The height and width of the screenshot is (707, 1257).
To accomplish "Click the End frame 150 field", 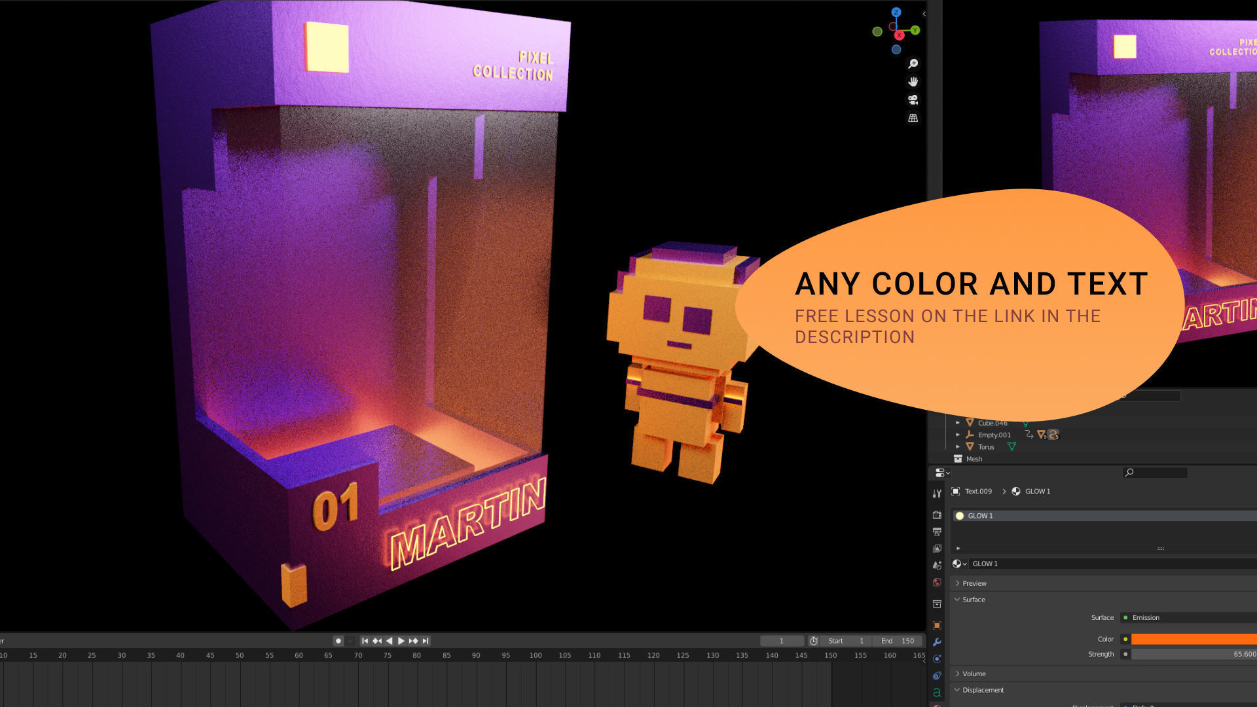I will pos(898,641).
